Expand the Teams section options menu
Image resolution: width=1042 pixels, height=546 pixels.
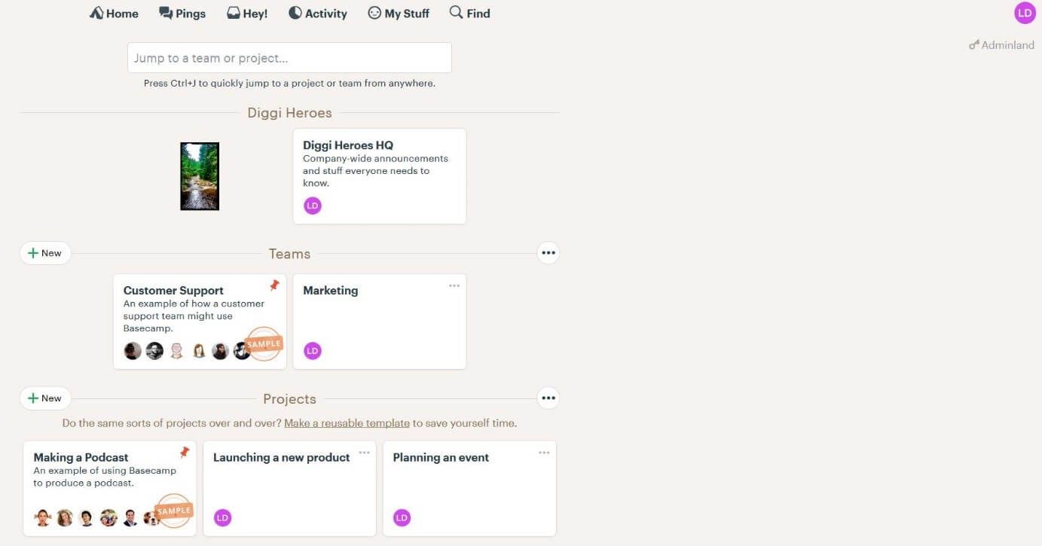pos(549,253)
